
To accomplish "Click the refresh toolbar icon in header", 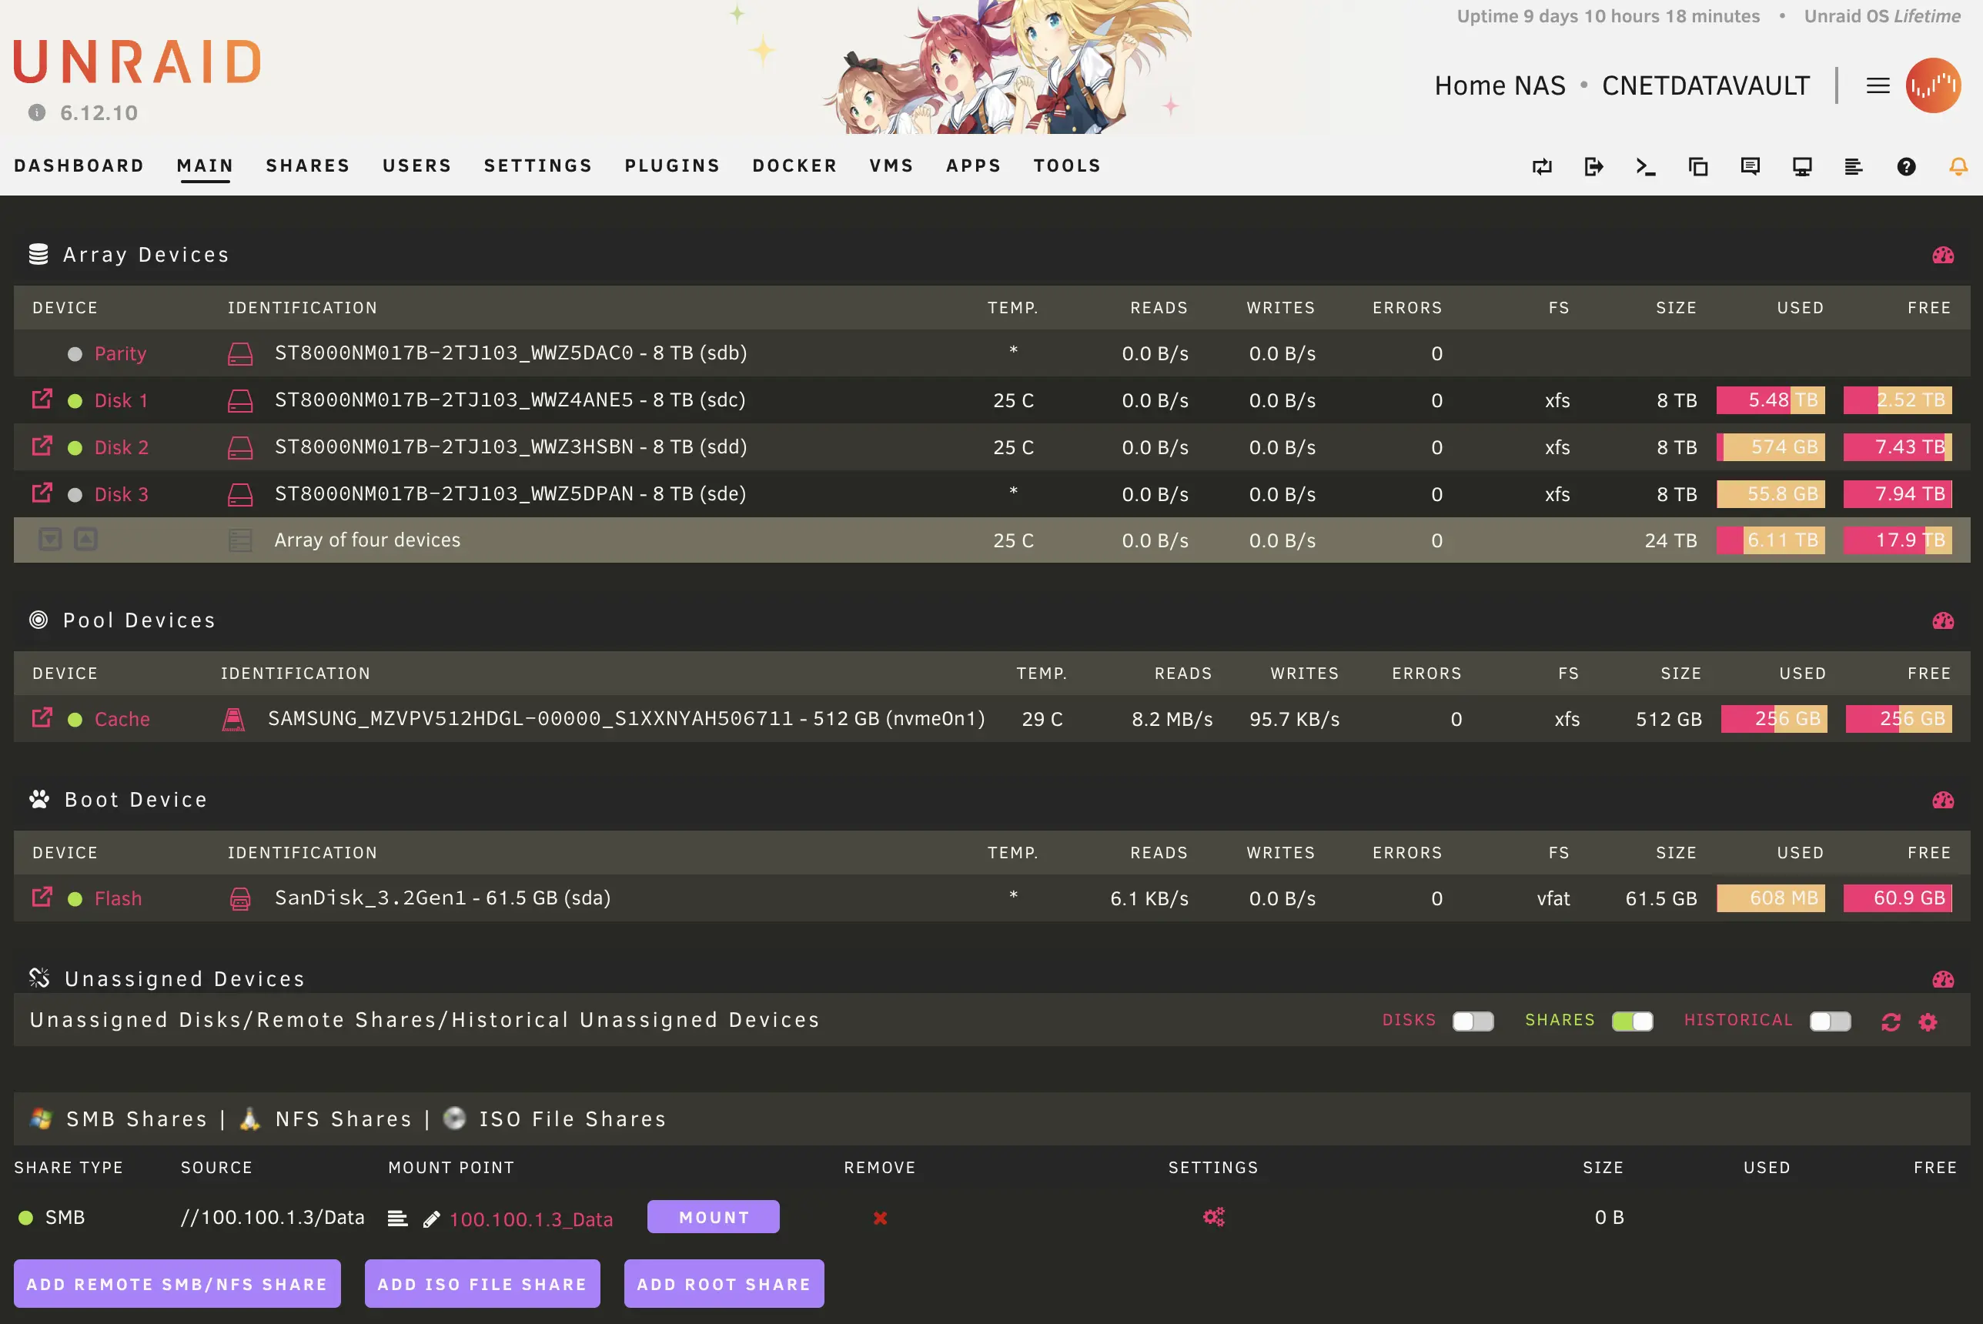I will [1541, 166].
